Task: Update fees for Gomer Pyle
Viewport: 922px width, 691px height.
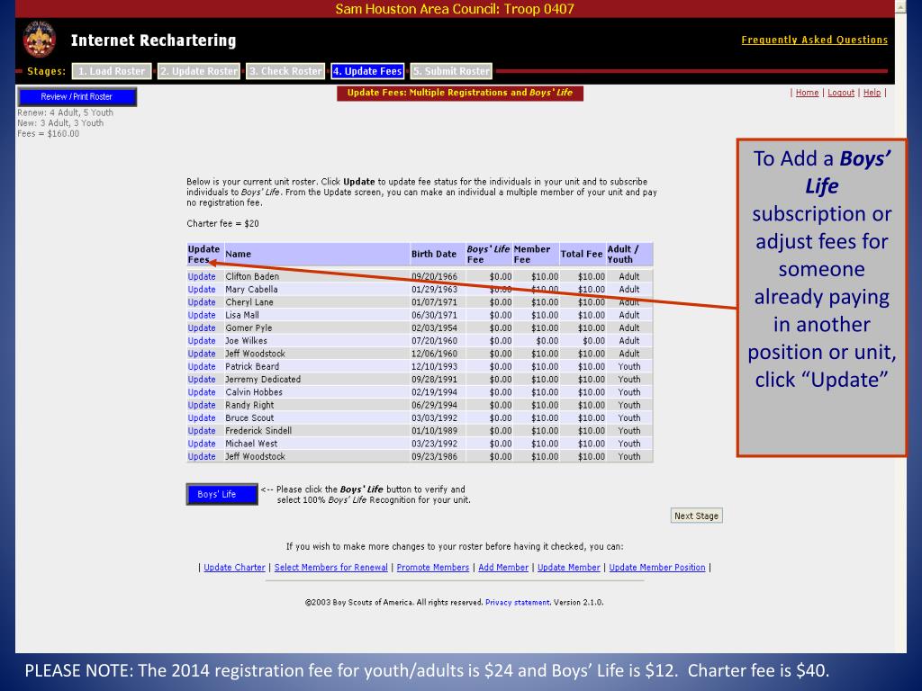Action: pyautogui.click(x=202, y=328)
